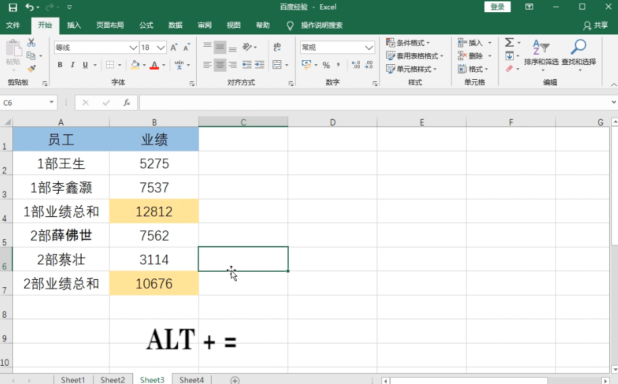Screen dimensions: 618x384
Task: Select cell containing 12812
Action: [x=154, y=212]
